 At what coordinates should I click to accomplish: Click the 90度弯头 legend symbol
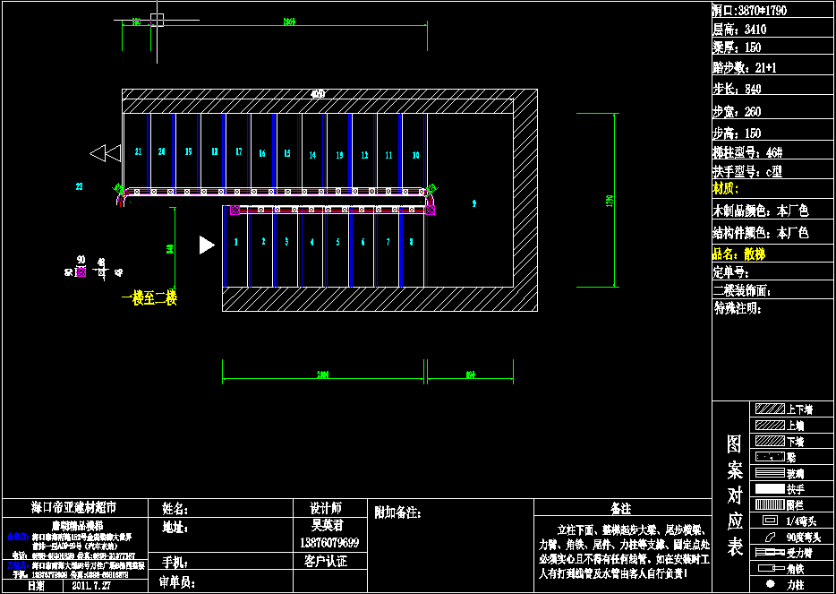(x=769, y=537)
